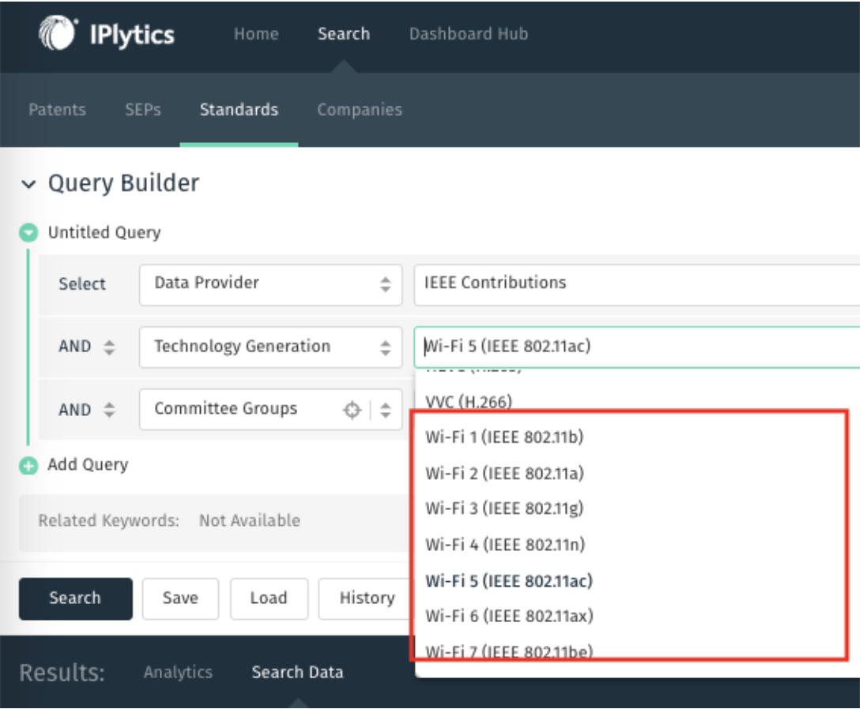
Task: Change the first AND operator selector
Action: point(87,347)
